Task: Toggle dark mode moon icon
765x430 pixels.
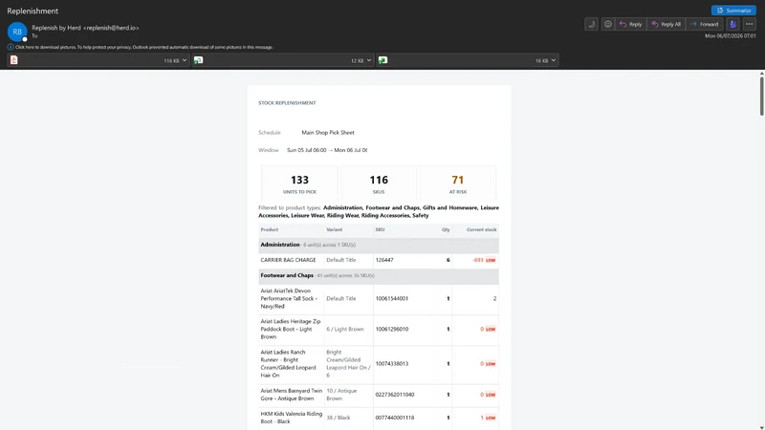Action: tap(591, 24)
